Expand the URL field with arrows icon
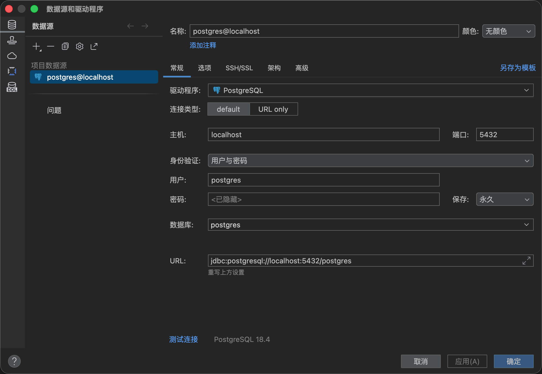 [x=527, y=261]
